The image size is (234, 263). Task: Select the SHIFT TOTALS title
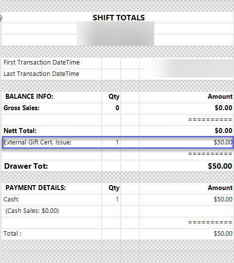point(118,18)
